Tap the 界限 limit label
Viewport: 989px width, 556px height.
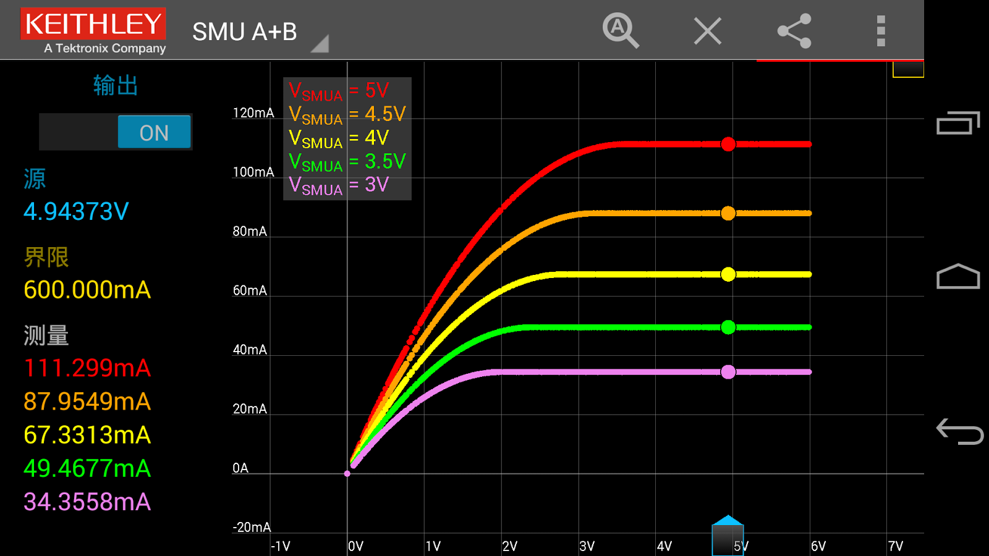pyautogui.click(x=46, y=257)
